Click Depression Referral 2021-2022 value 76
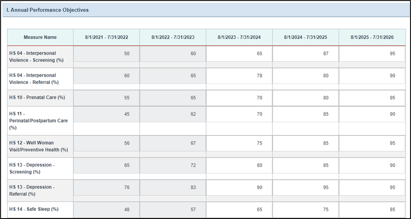This screenshot has height=219, width=411. pos(106,188)
